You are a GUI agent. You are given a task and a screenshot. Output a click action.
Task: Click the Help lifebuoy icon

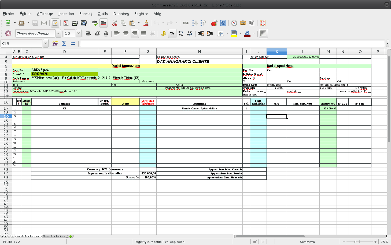tap(263, 23)
